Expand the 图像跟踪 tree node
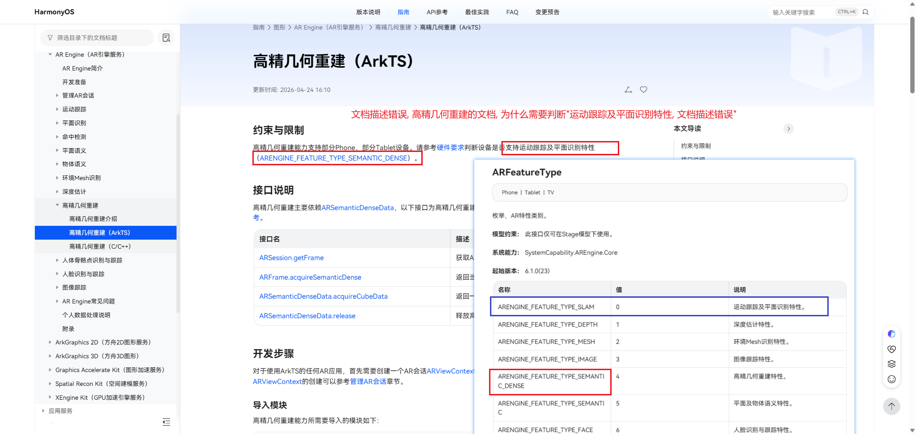Image resolution: width=916 pixels, height=434 pixels. pyautogui.click(x=57, y=287)
